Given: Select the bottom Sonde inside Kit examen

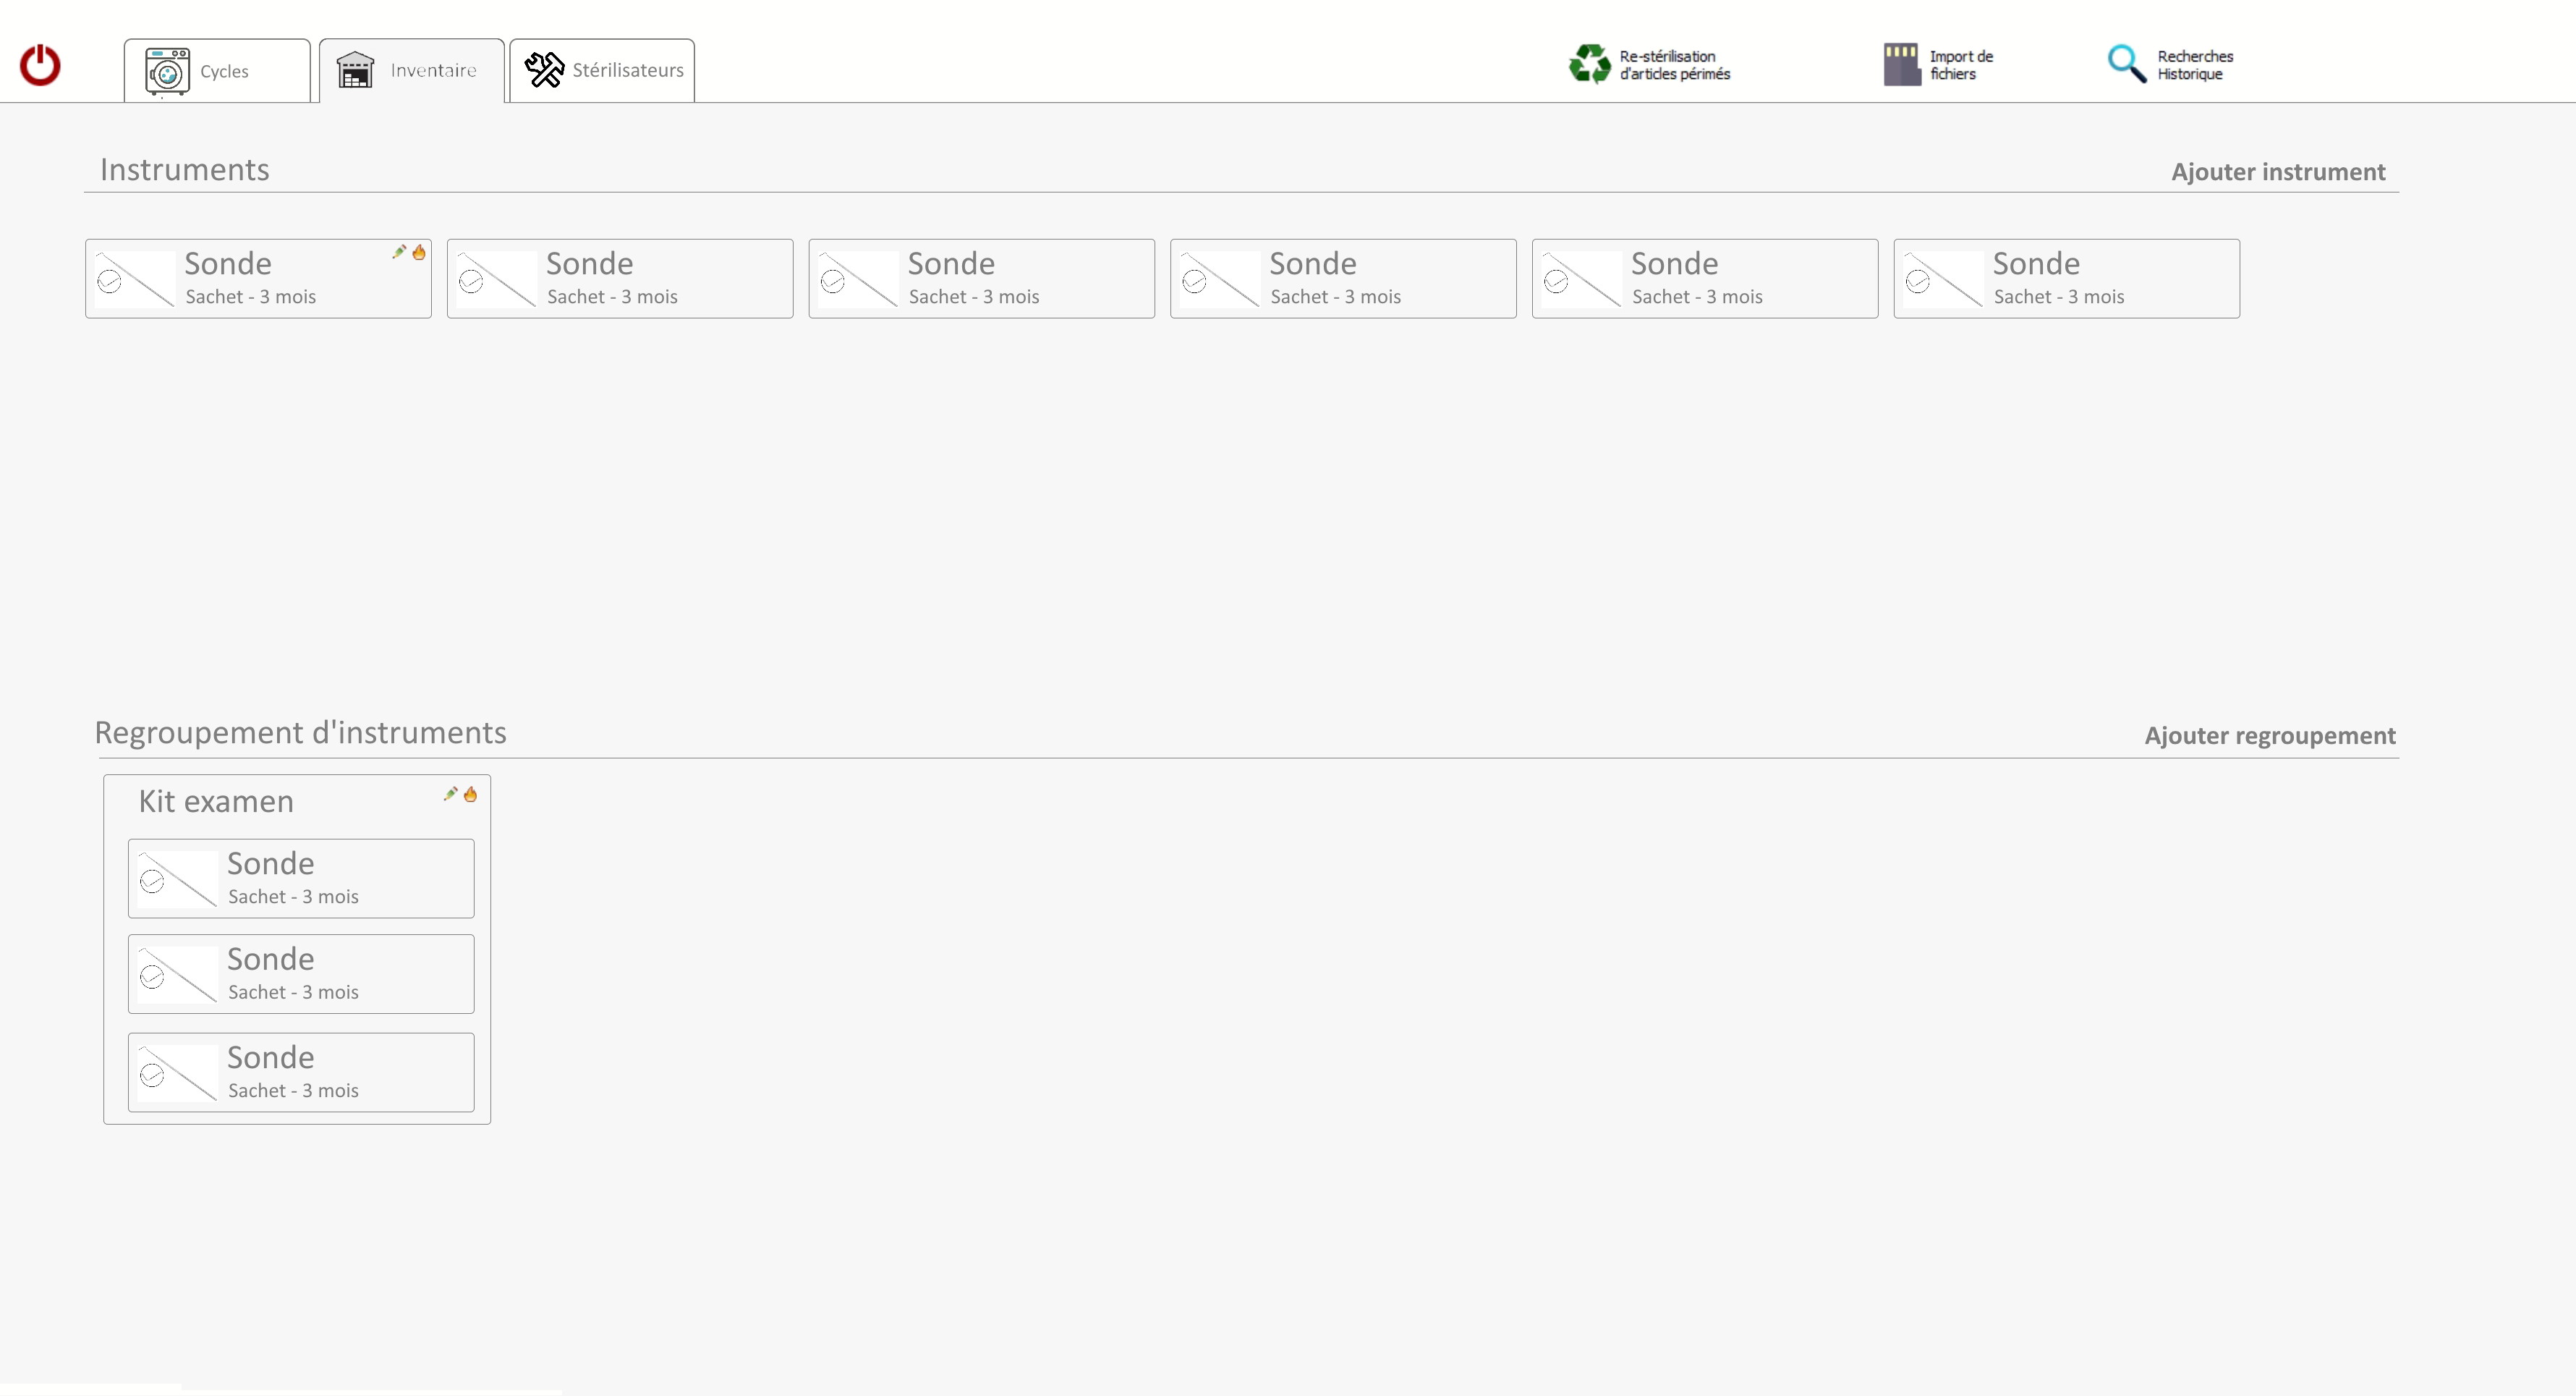Looking at the screenshot, I should coord(301,1072).
